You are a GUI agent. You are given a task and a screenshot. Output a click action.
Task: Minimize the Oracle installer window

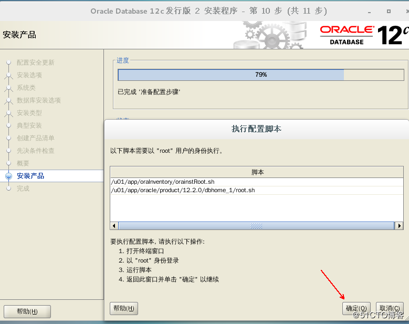pyautogui.click(x=369, y=12)
